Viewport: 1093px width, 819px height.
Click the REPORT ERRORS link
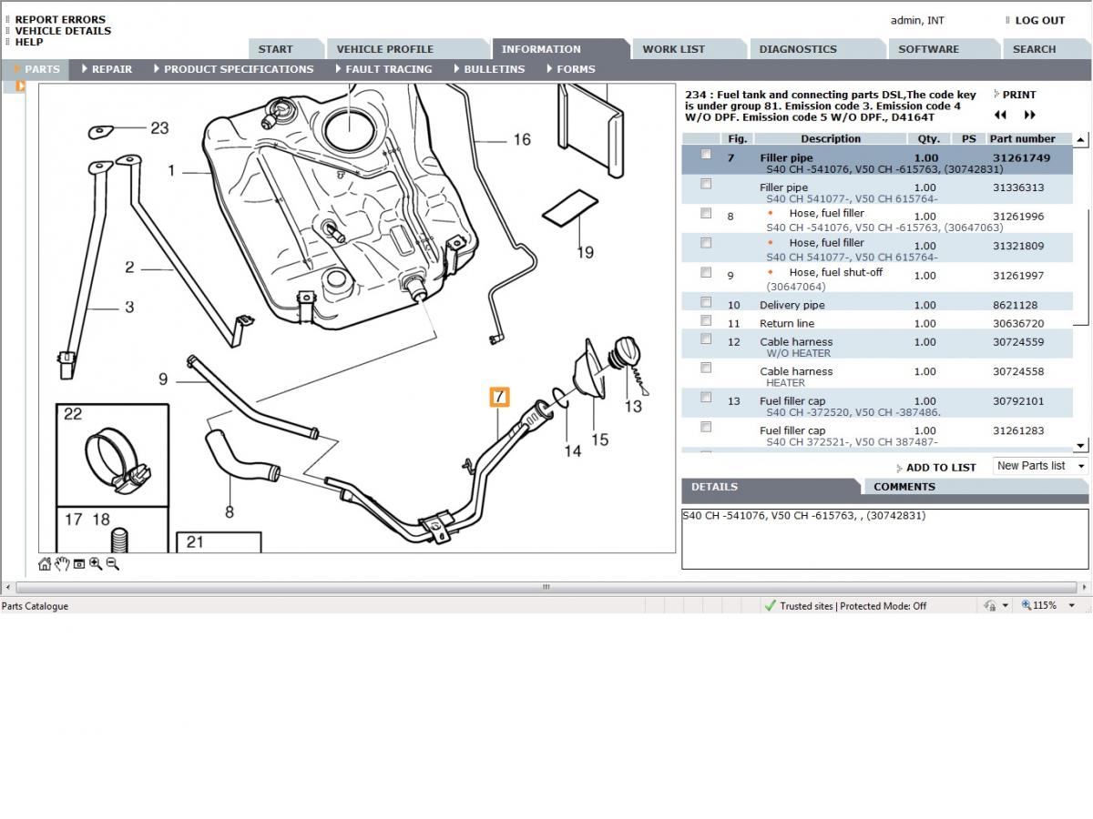pos(60,19)
